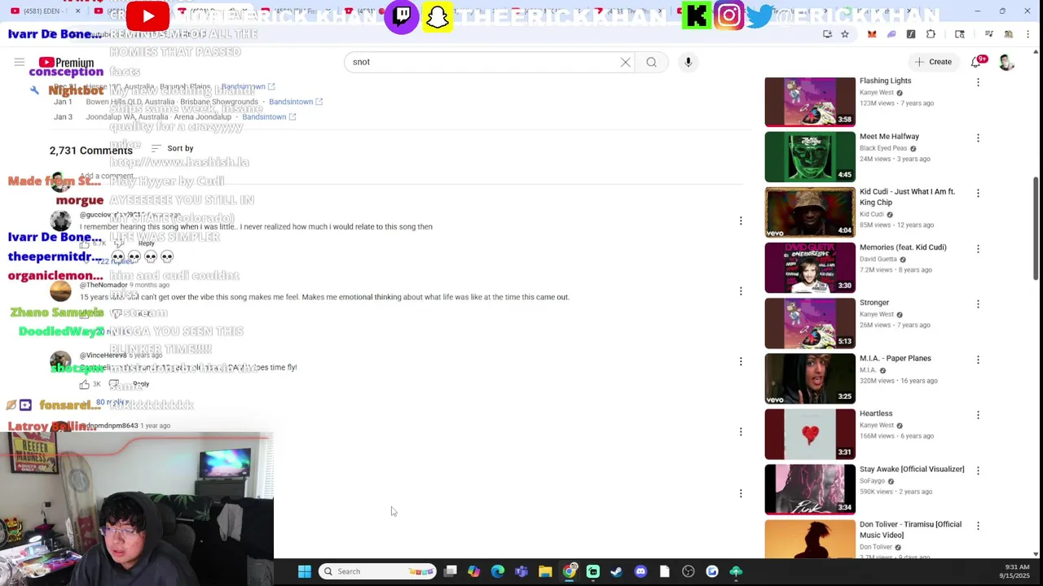Viewport: 1043px width, 586px height.
Task: Click the Chrome profile avatar in toolbar
Action: pos(1008,34)
